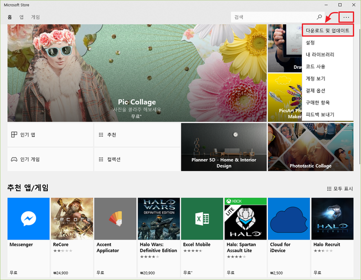Open the three-dots more menu
361x280 pixels.
[346, 17]
